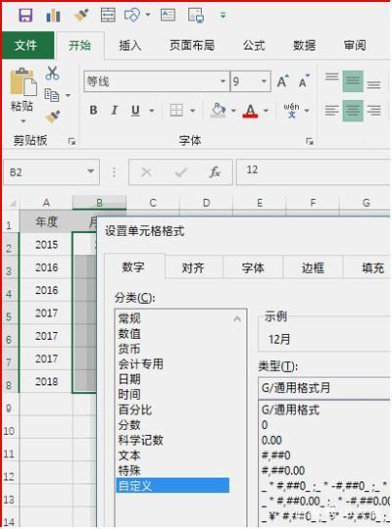Toggle center horizontal alignment
The image size is (392, 529).
coord(353,111)
